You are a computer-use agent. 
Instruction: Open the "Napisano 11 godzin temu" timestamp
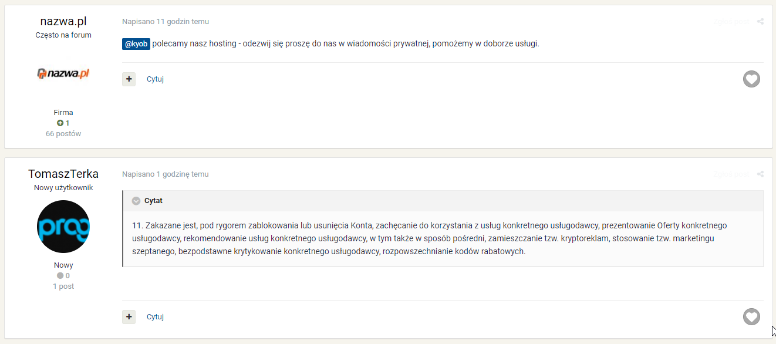tap(166, 22)
